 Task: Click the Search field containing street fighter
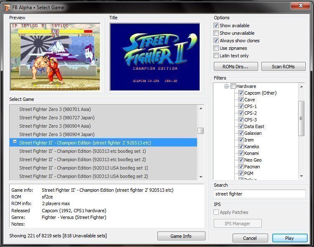[259, 194]
